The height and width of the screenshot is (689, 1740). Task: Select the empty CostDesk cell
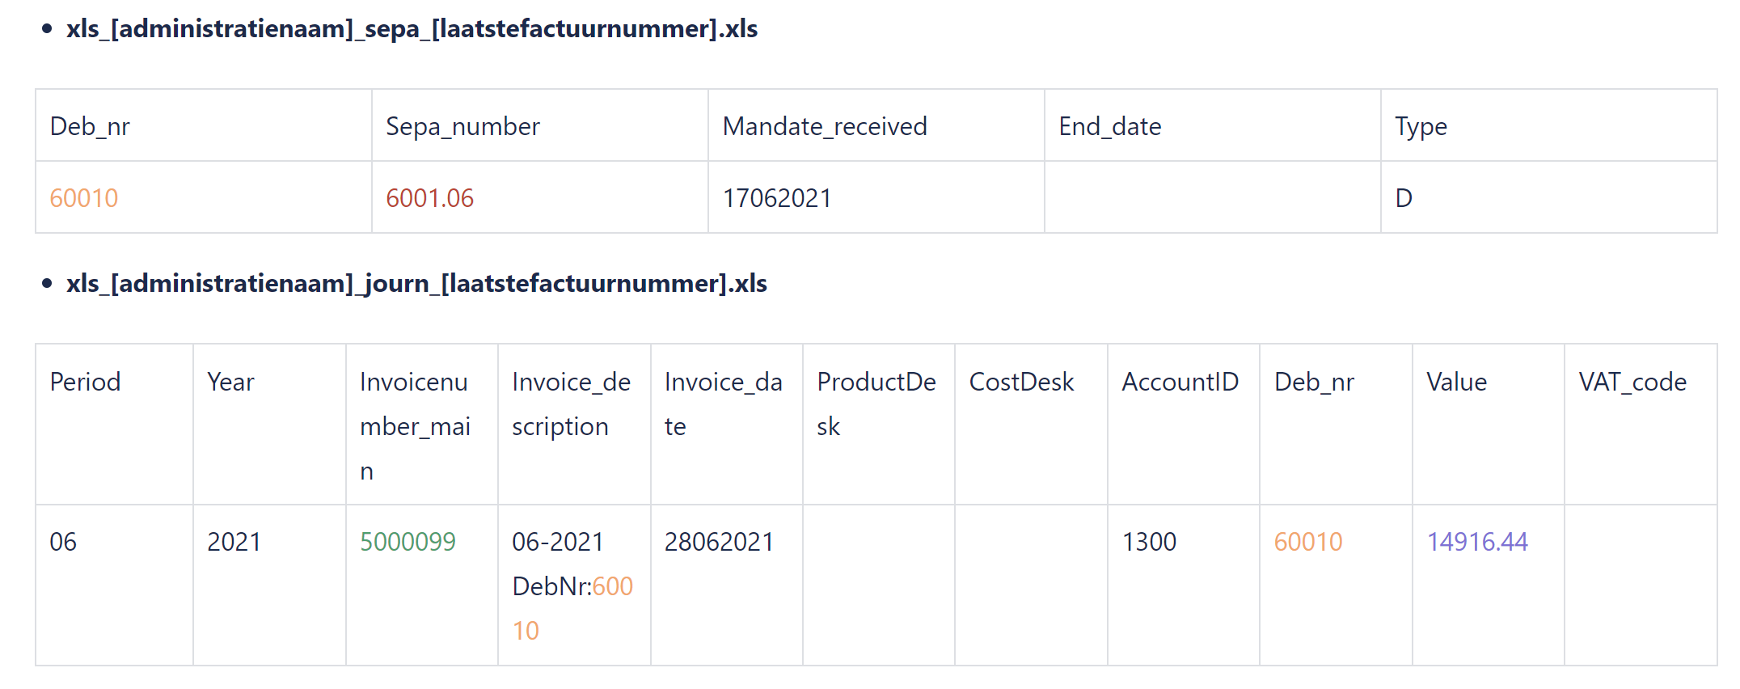[1031, 585]
